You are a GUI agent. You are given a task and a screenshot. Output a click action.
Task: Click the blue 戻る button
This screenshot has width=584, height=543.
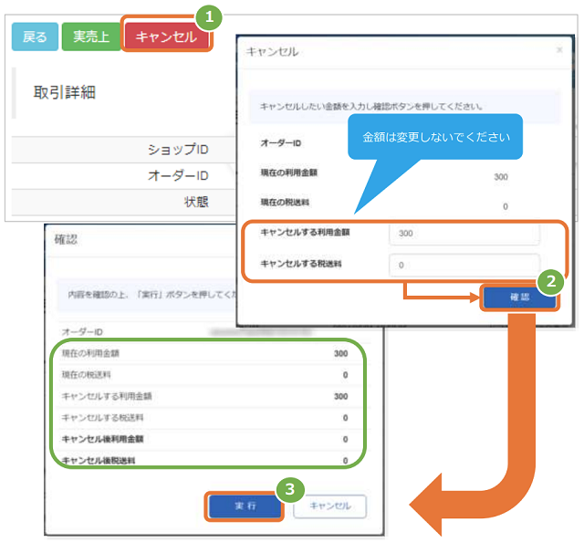coord(35,37)
